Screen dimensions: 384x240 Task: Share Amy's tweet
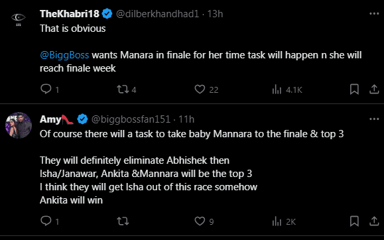(374, 221)
